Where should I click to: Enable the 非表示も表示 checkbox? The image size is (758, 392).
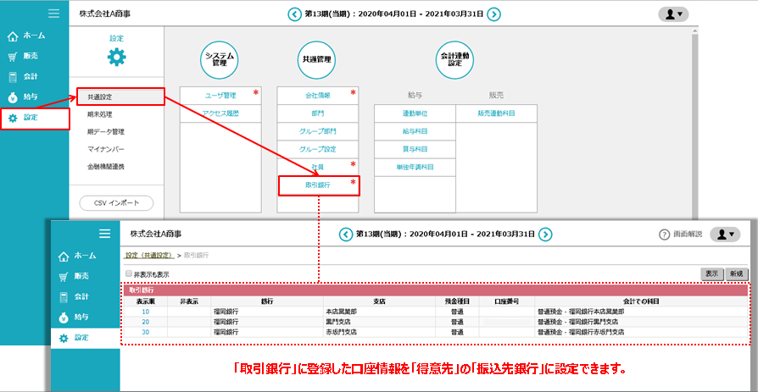[x=129, y=273]
